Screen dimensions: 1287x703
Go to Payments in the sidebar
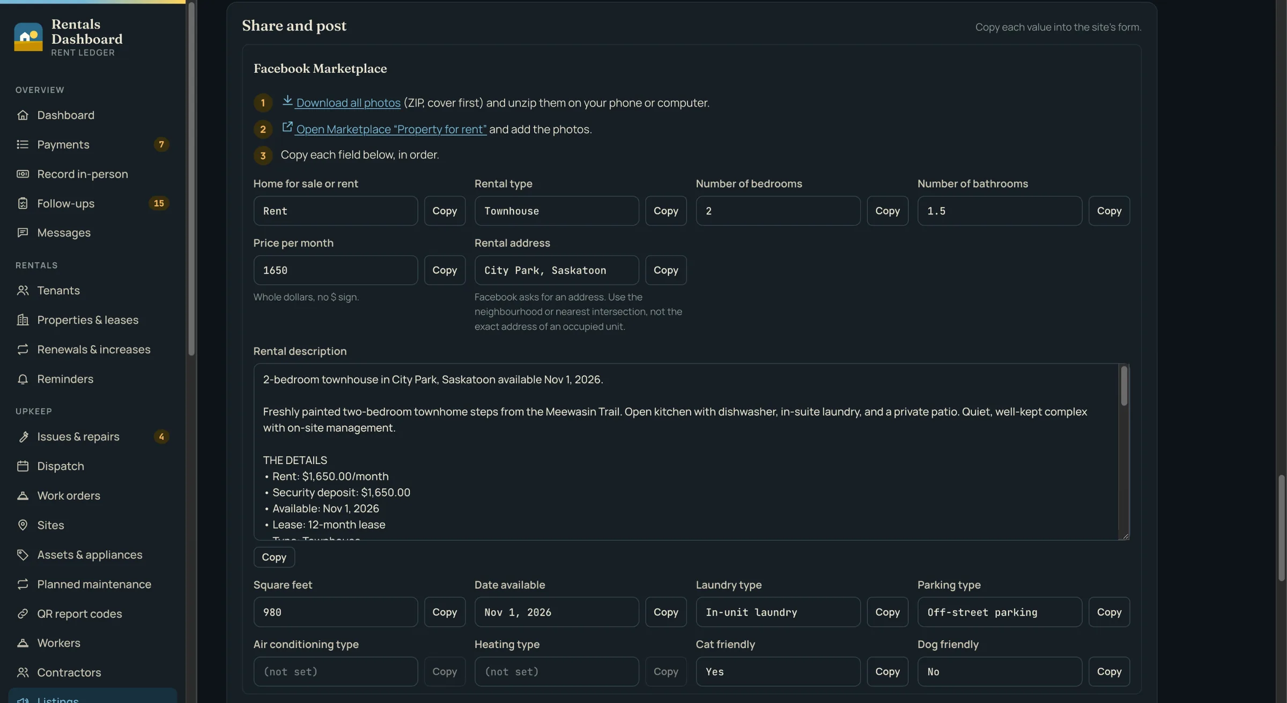click(x=93, y=145)
